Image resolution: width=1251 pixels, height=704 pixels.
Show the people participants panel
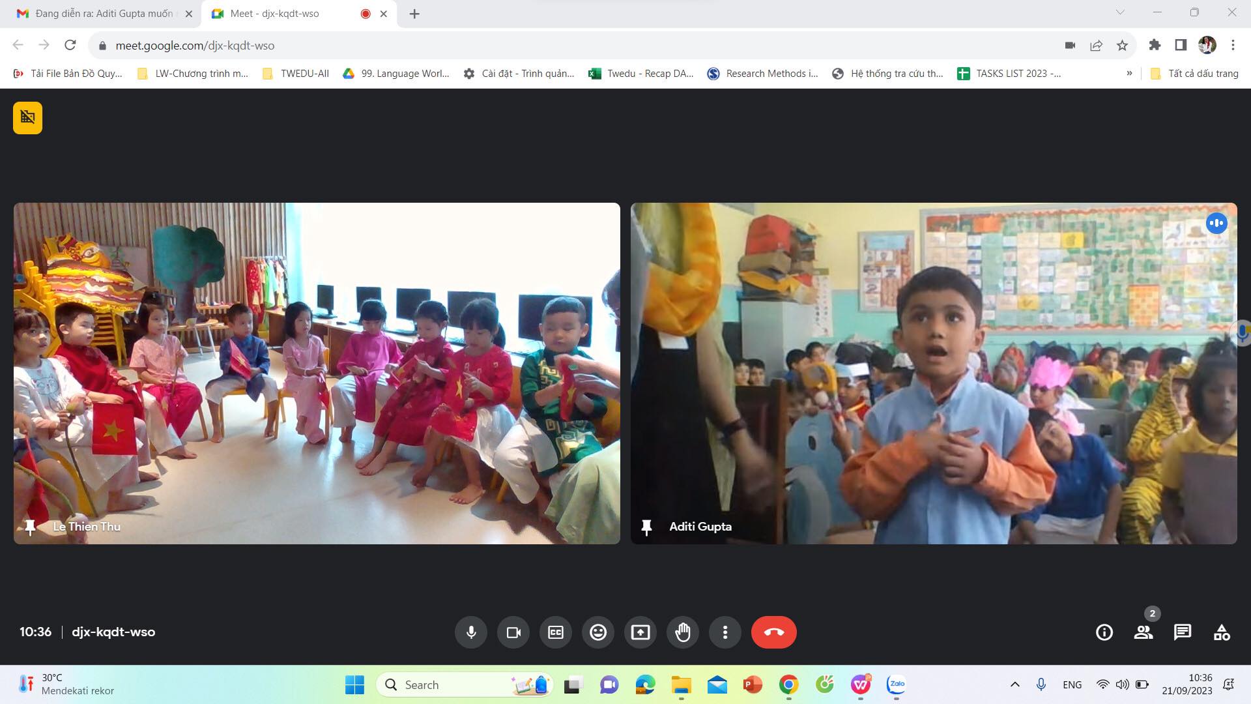point(1143,632)
